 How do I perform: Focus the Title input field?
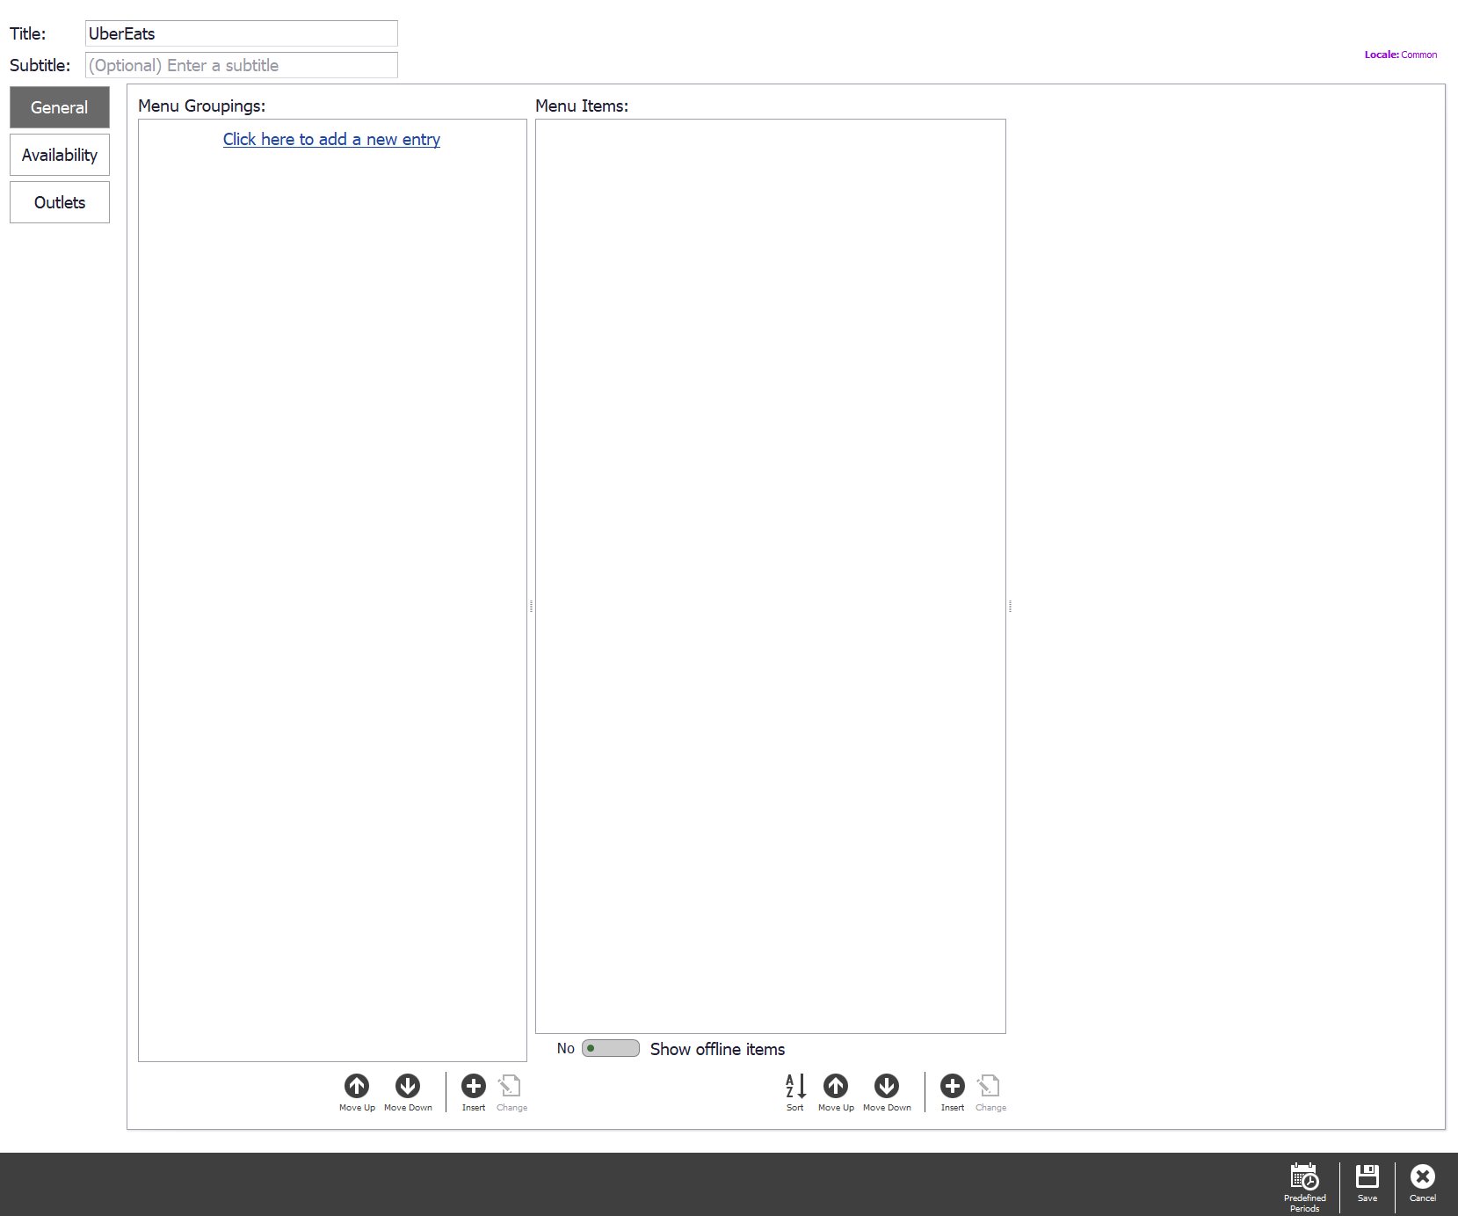coord(242,33)
